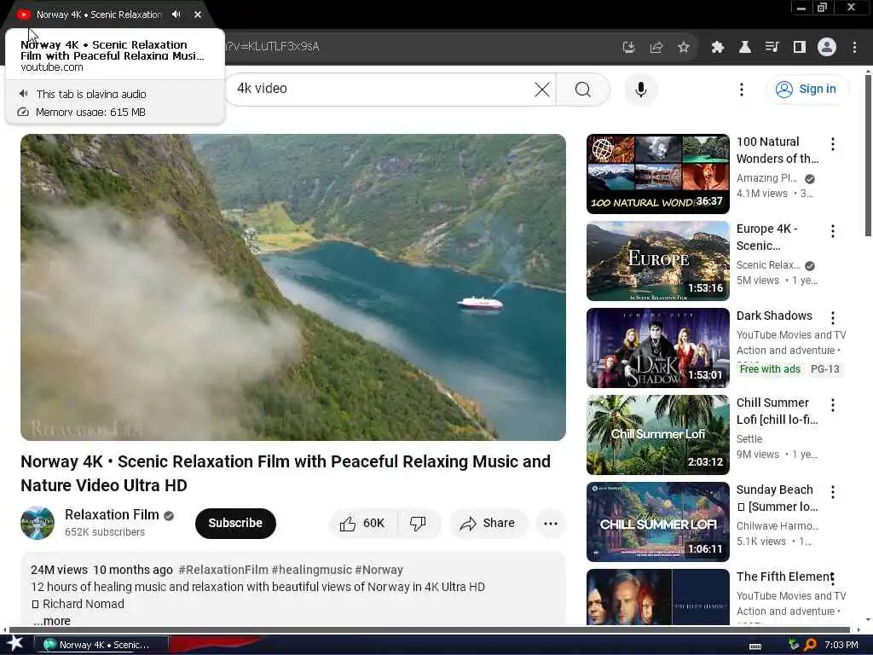The height and width of the screenshot is (655, 873).
Task: Open The Fifth Element movie thumbnail
Action: tap(657, 596)
